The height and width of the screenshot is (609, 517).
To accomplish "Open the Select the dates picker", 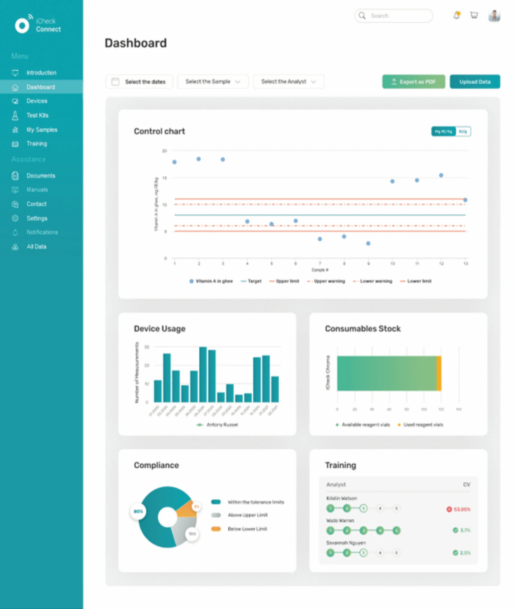I will pyautogui.click(x=139, y=82).
